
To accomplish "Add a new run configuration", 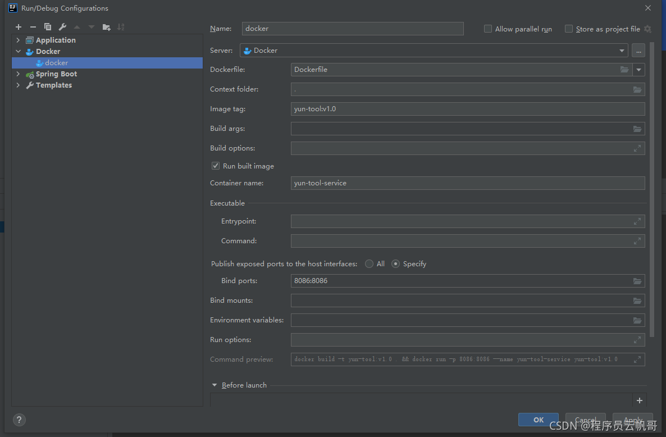I will point(19,27).
